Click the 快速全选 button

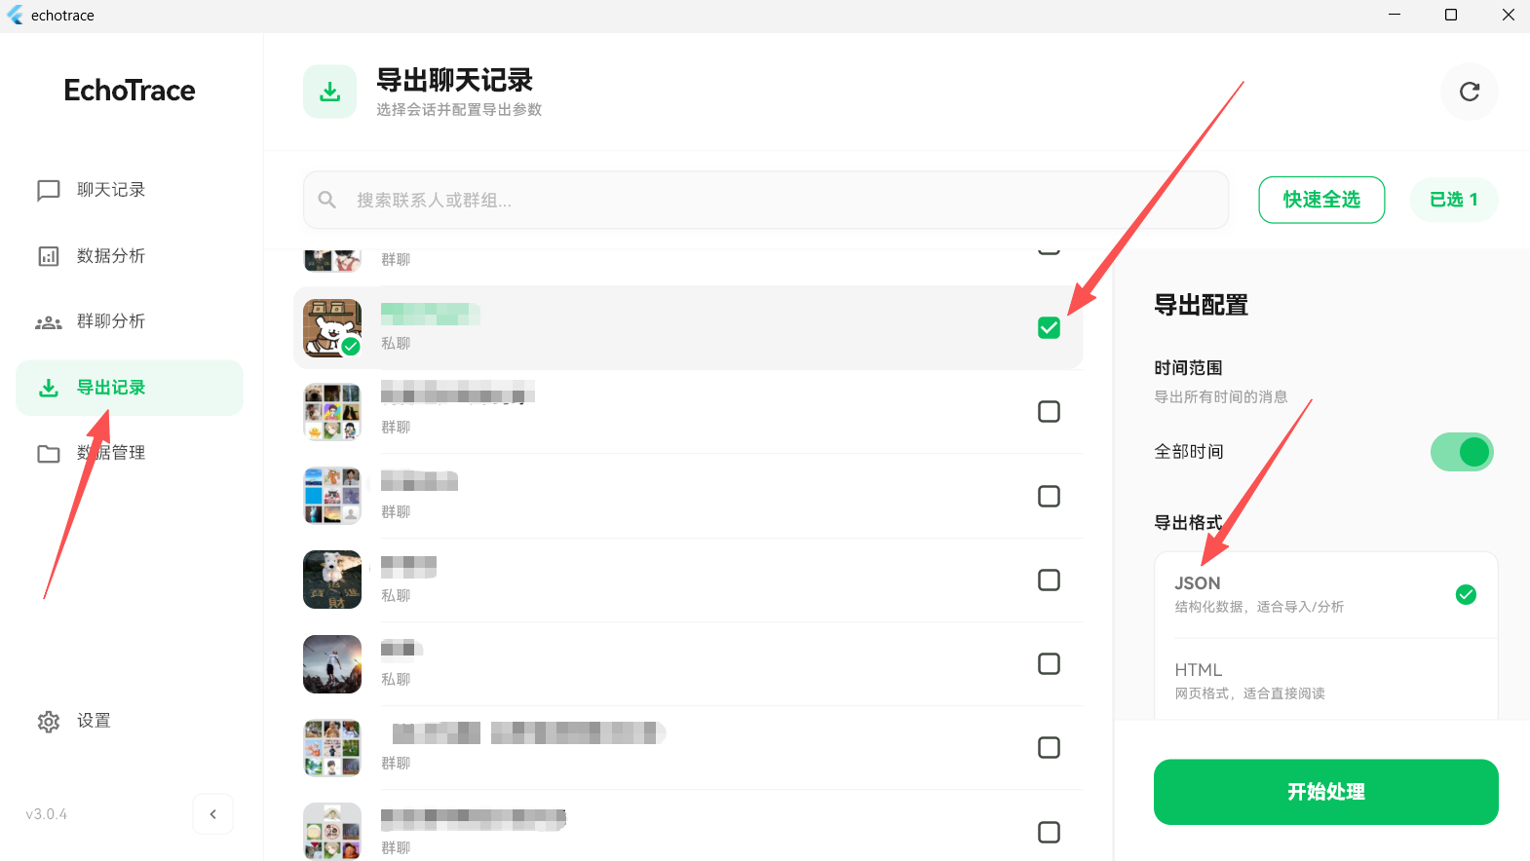tap(1321, 200)
